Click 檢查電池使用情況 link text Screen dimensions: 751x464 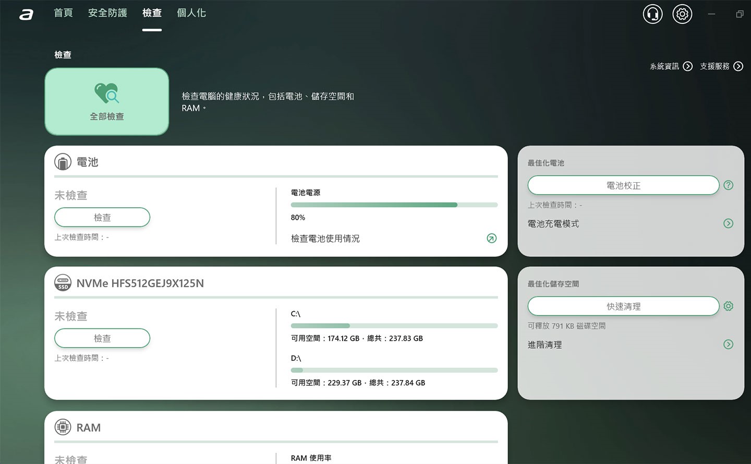pyautogui.click(x=325, y=239)
